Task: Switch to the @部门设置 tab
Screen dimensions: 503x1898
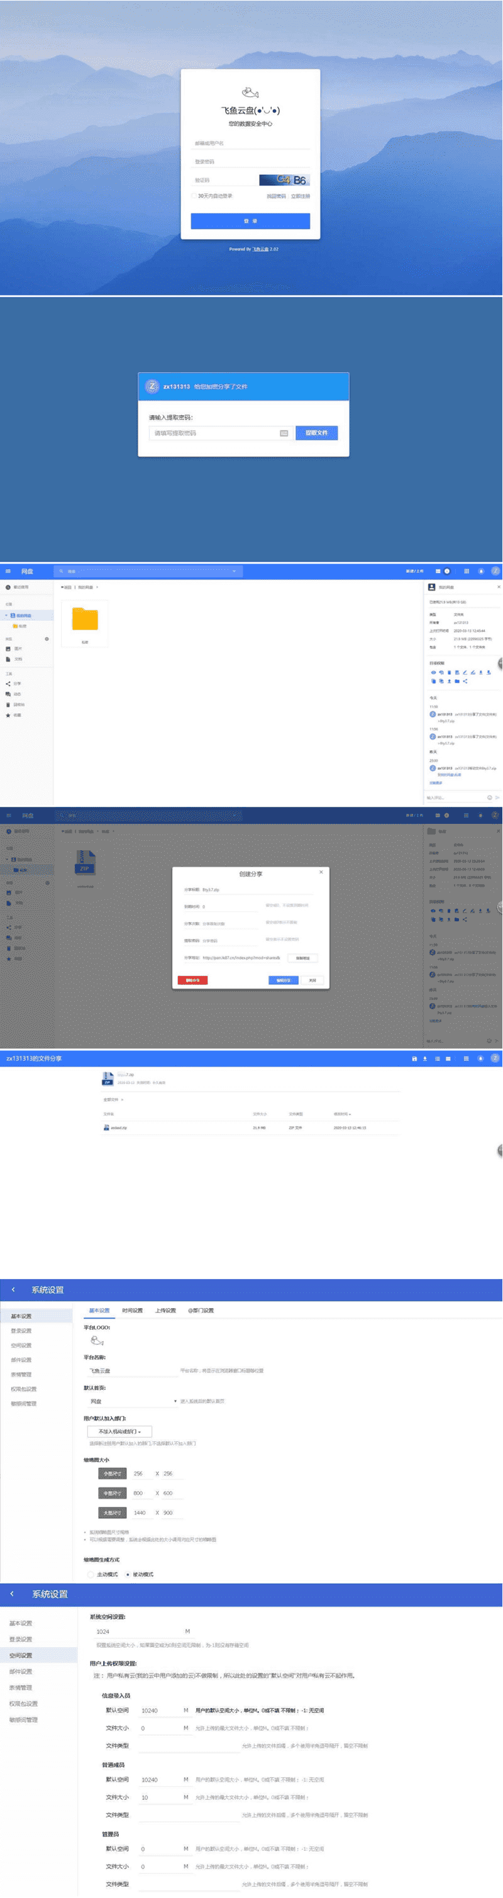Action: tap(201, 1310)
